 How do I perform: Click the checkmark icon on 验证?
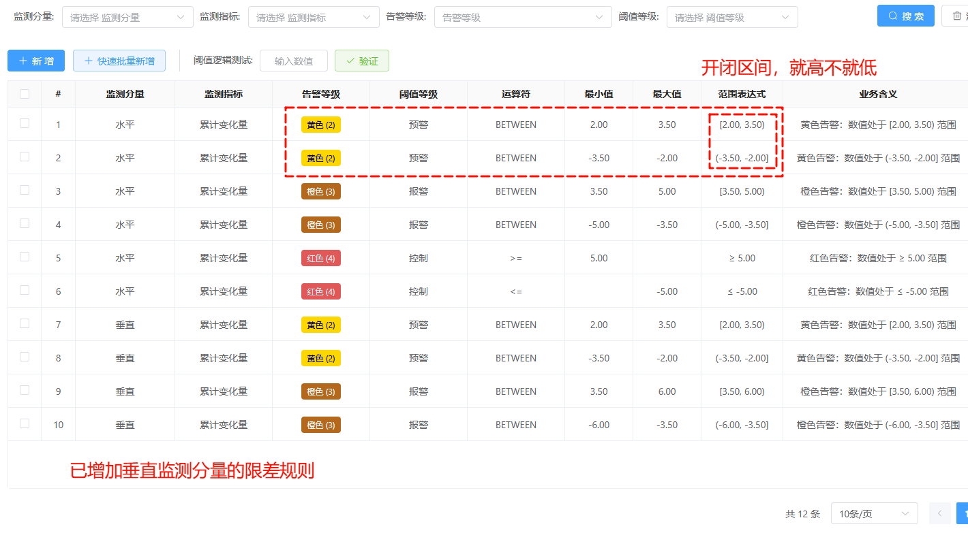350,61
